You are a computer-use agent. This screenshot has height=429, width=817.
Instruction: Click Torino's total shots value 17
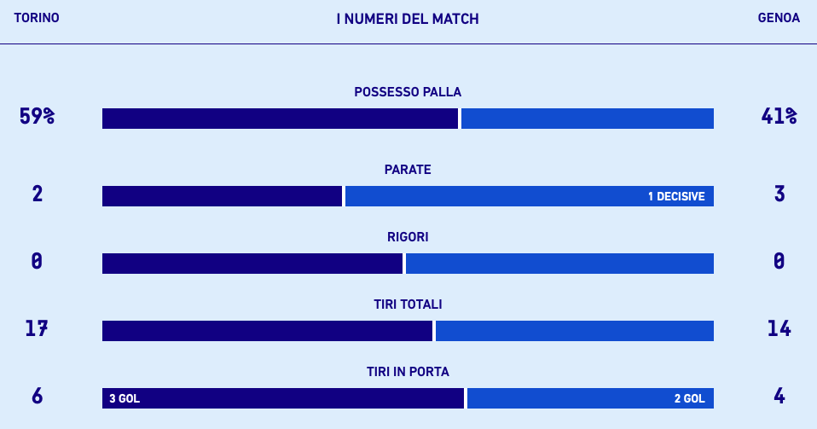click(x=37, y=328)
